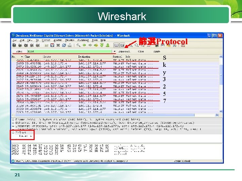The image size is (242, 181).
Task: Start a new live capture icon
Action: click(x=26, y=45)
